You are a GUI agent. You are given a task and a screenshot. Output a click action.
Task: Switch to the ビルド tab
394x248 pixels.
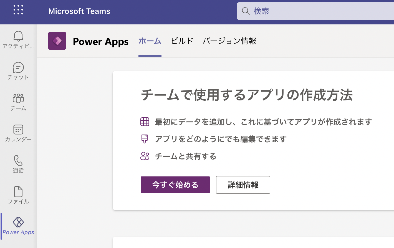(182, 41)
